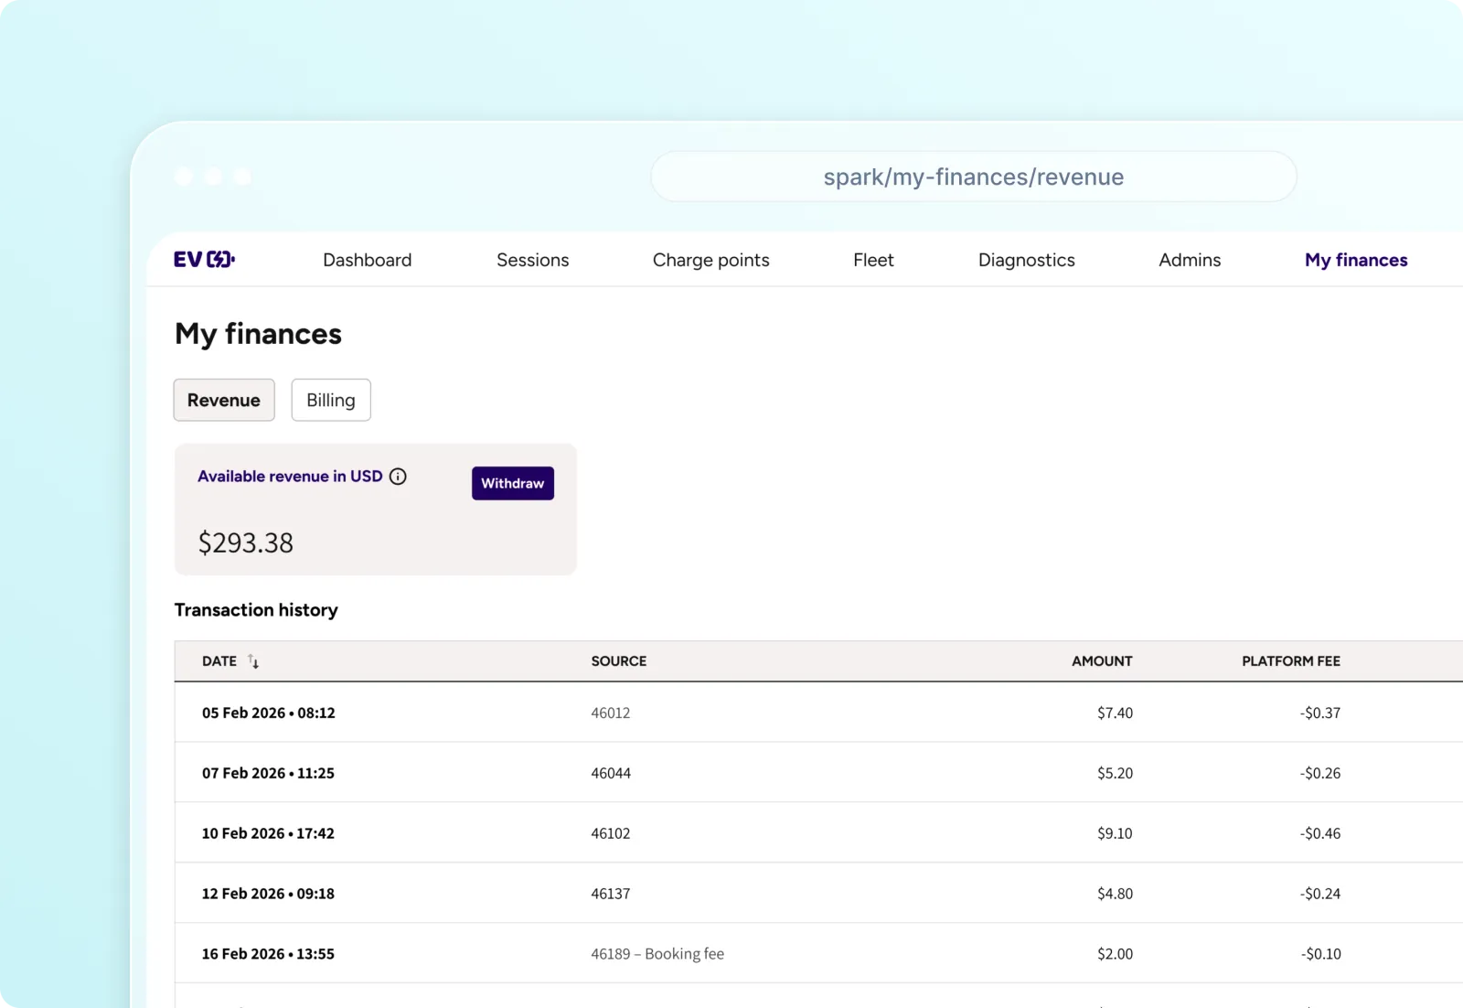Select the Revenue tab

224,400
